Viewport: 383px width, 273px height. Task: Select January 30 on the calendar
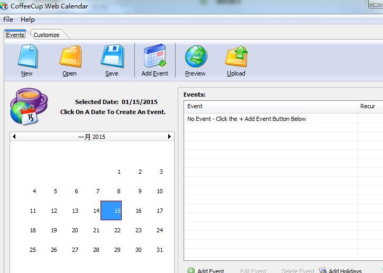tap(138, 250)
